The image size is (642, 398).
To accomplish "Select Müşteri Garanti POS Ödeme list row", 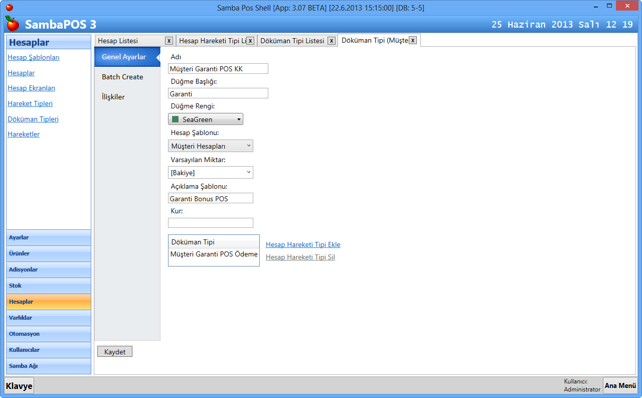I will [x=214, y=254].
